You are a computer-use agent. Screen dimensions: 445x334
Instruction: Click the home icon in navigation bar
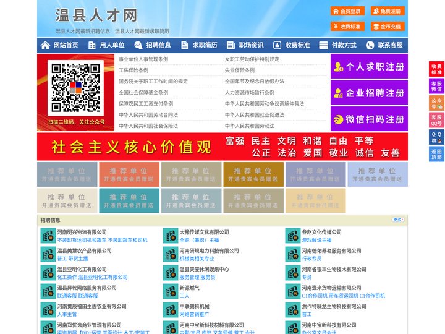click(x=45, y=45)
